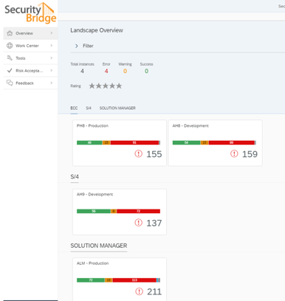This screenshot has width=285, height=301.
Task: Open the PH8 - Production card title
Action: [x=92, y=125]
